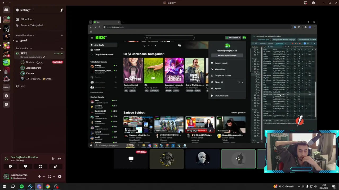Open the green creature server icon
The width and height of the screenshot is (339, 190).
click(x=6, y=62)
